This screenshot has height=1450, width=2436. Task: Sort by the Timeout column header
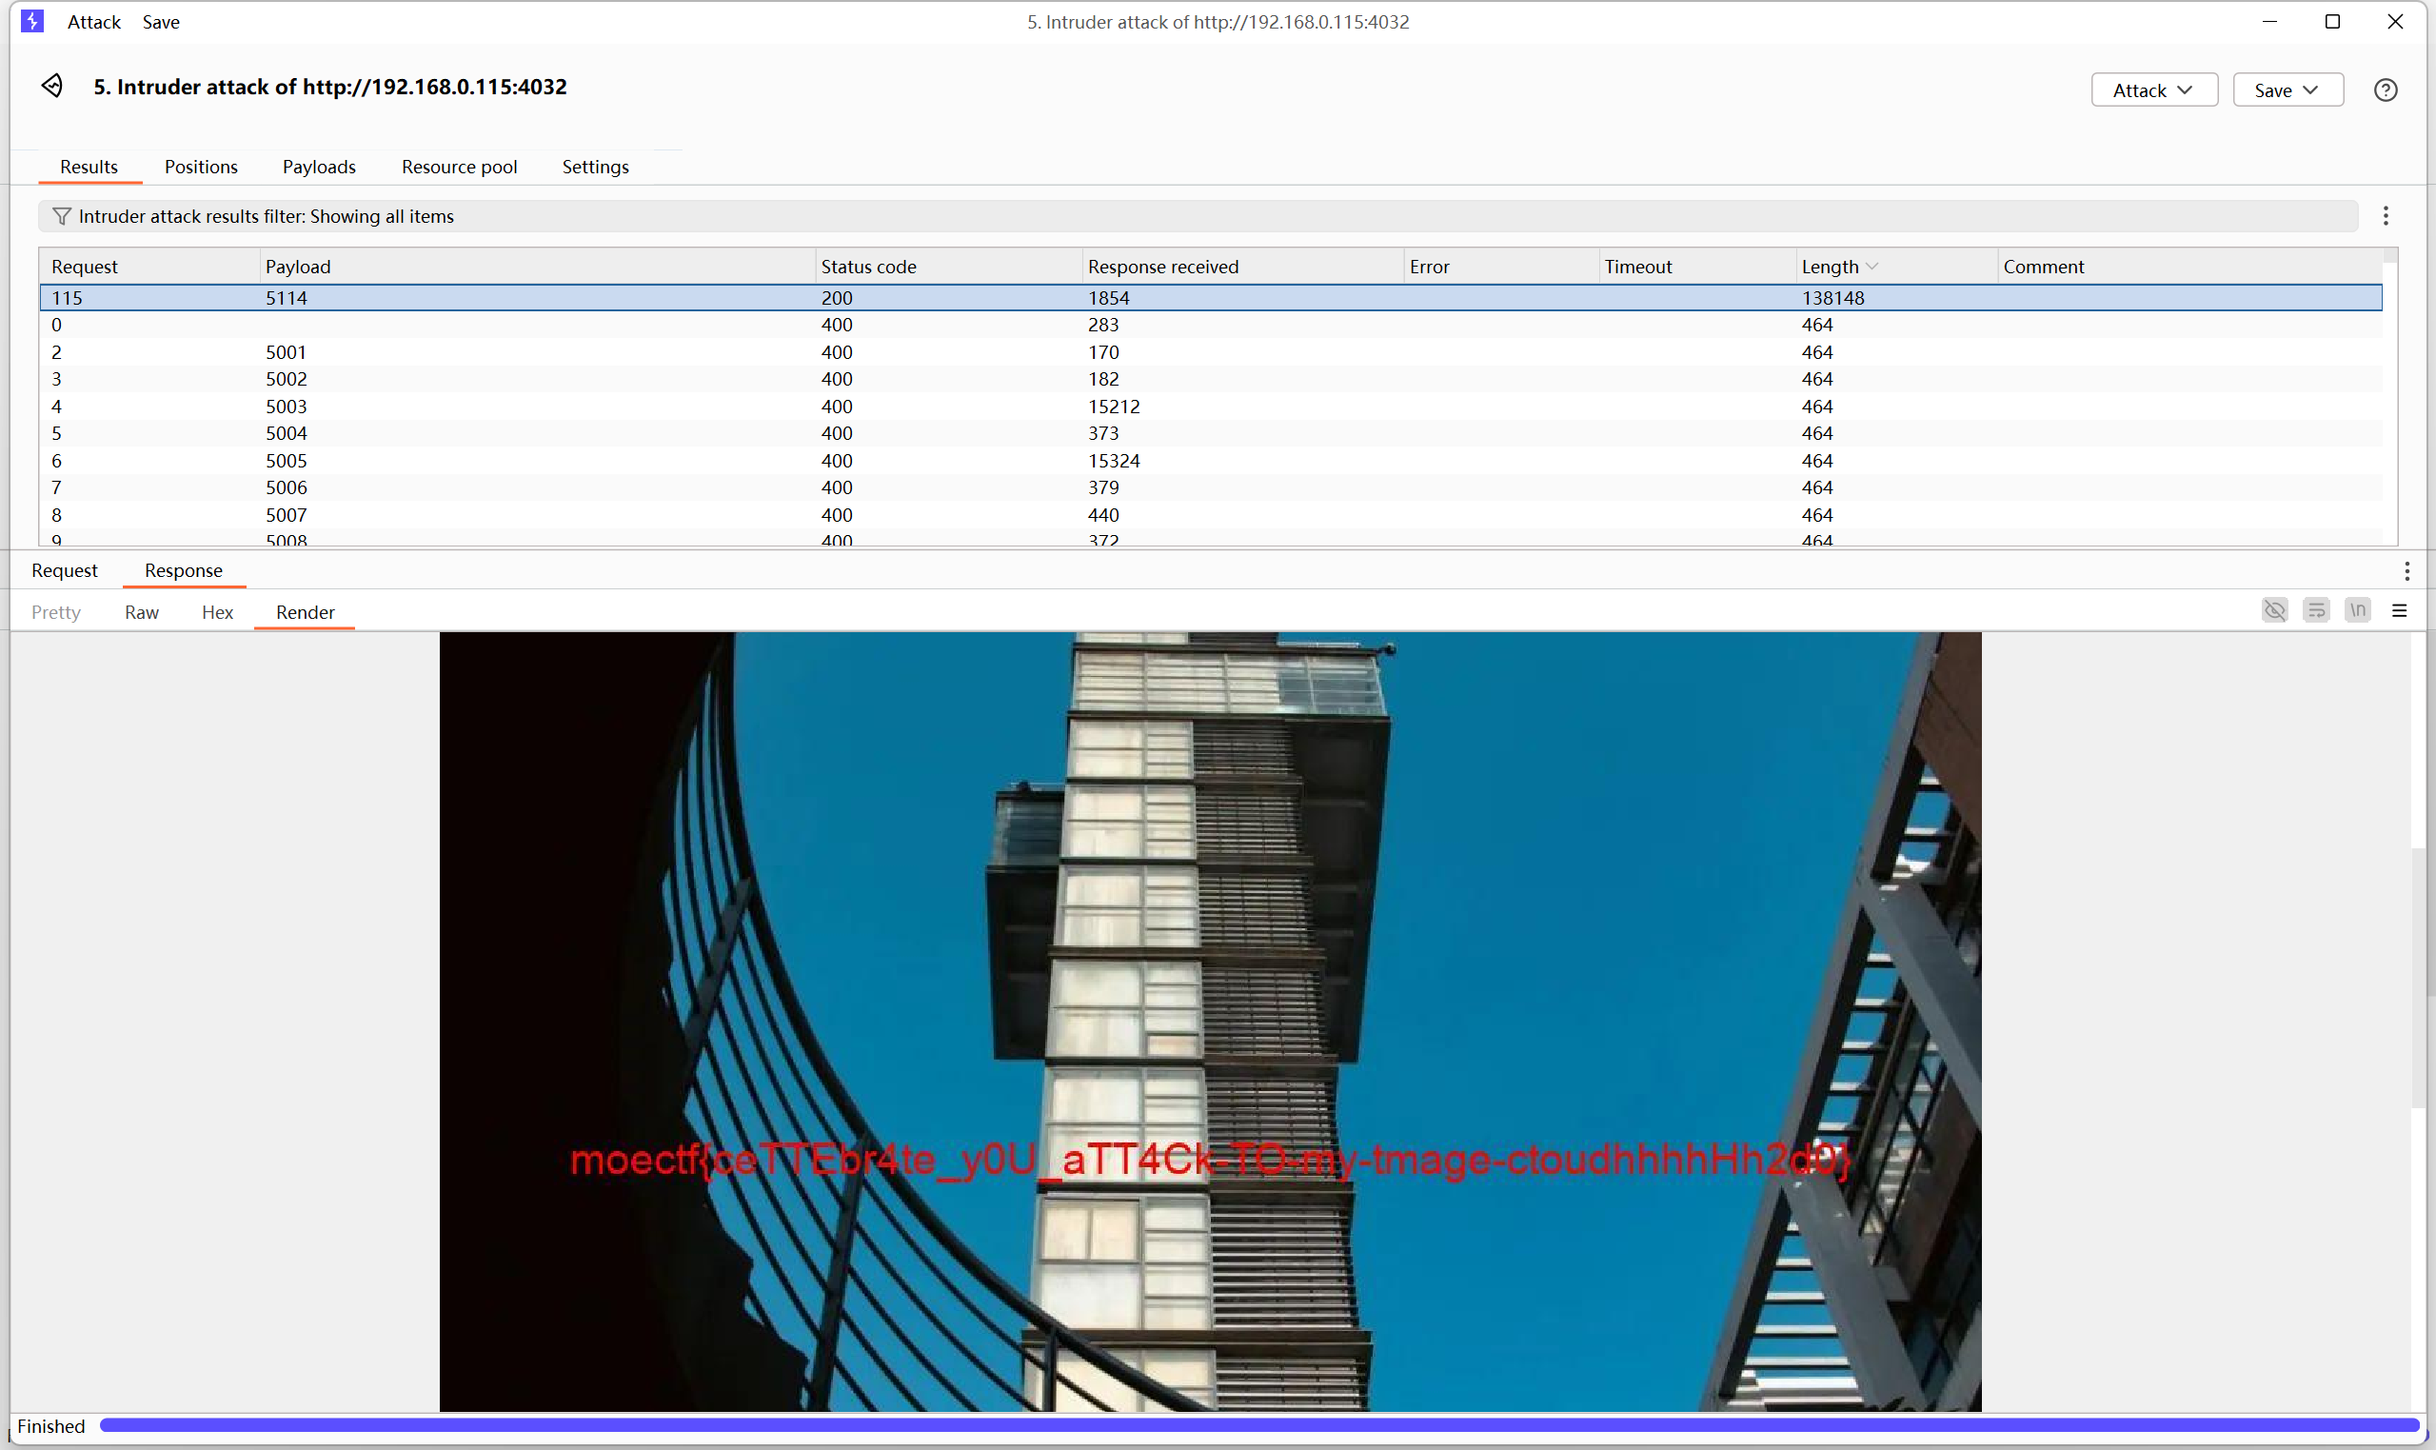[1697, 267]
